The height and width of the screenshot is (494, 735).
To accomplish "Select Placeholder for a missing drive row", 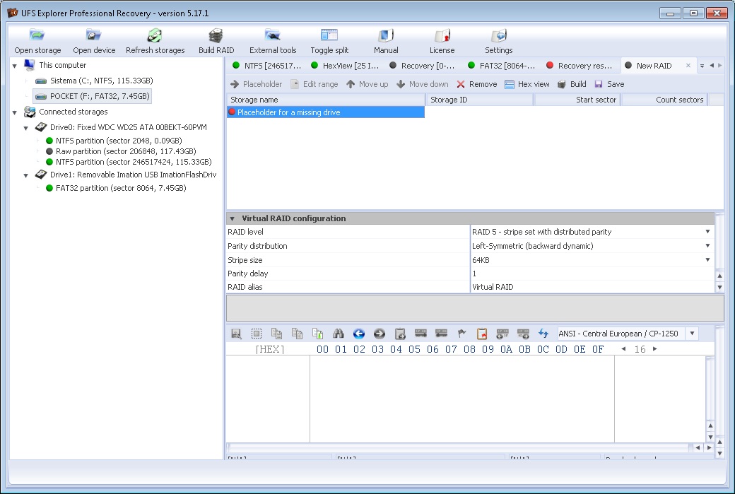I will tap(326, 112).
